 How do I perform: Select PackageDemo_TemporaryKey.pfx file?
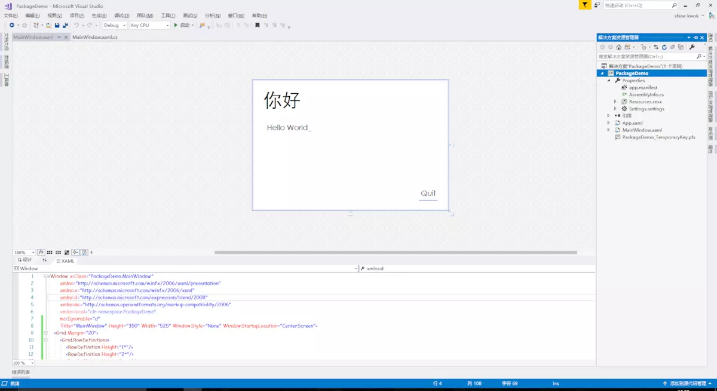(659, 137)
